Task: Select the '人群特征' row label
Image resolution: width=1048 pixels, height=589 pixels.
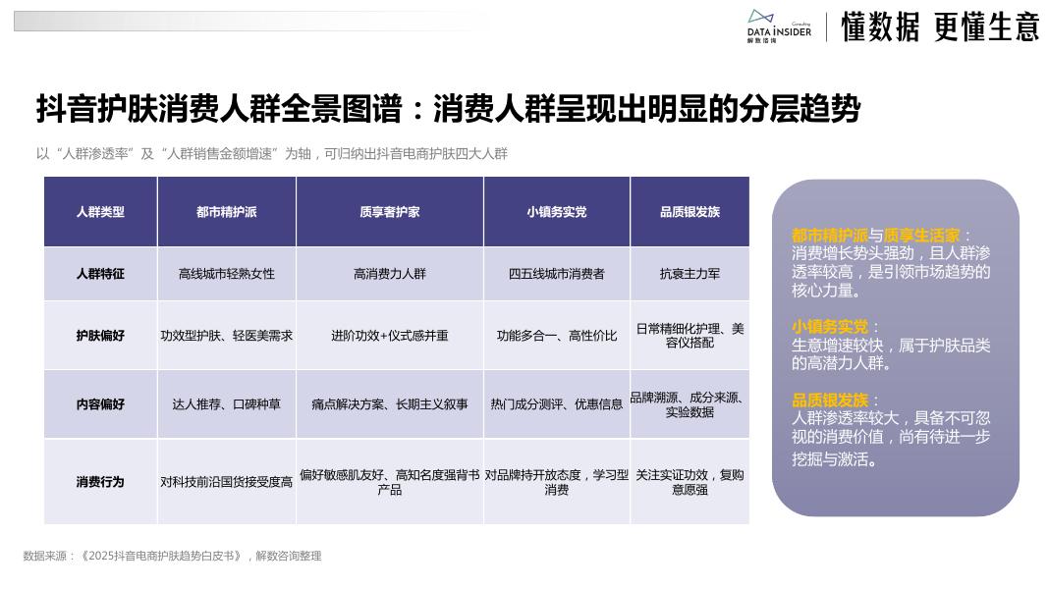Action: pyautogui.click(x=100, y=274)
